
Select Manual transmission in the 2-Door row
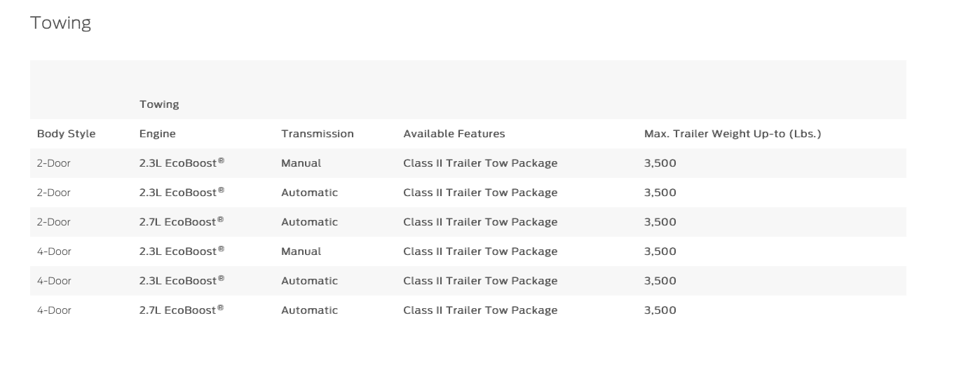(301, 163)
